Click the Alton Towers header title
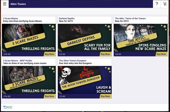 click(x=18, y=4)
